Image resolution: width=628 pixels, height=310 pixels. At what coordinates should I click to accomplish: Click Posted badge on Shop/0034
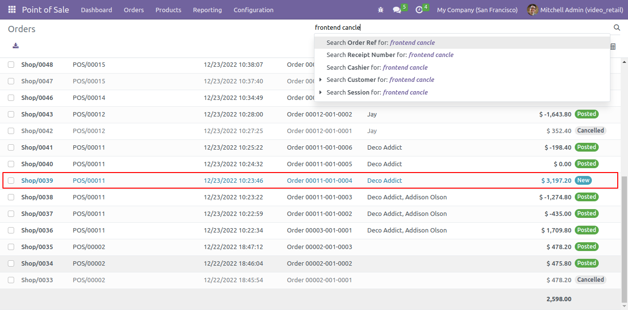[x=586, y=263]
